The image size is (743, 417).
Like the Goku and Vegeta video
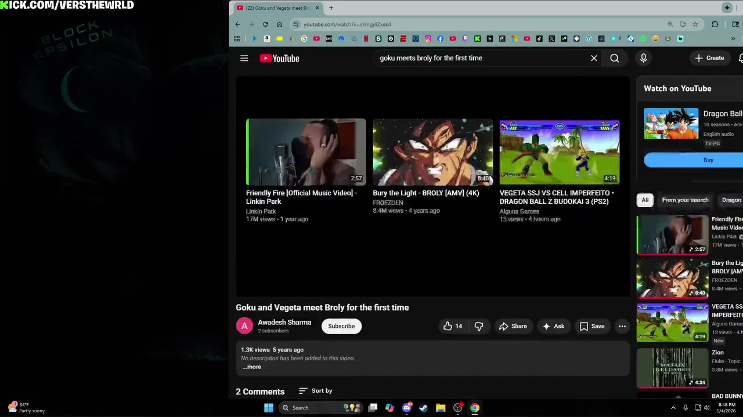pos(453,326)
